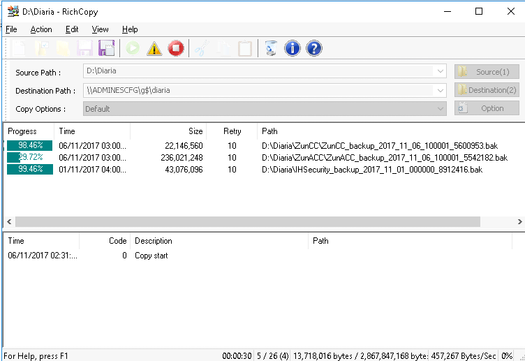
Task: Click the green Start copy button
Action: (x=133, y=48)
